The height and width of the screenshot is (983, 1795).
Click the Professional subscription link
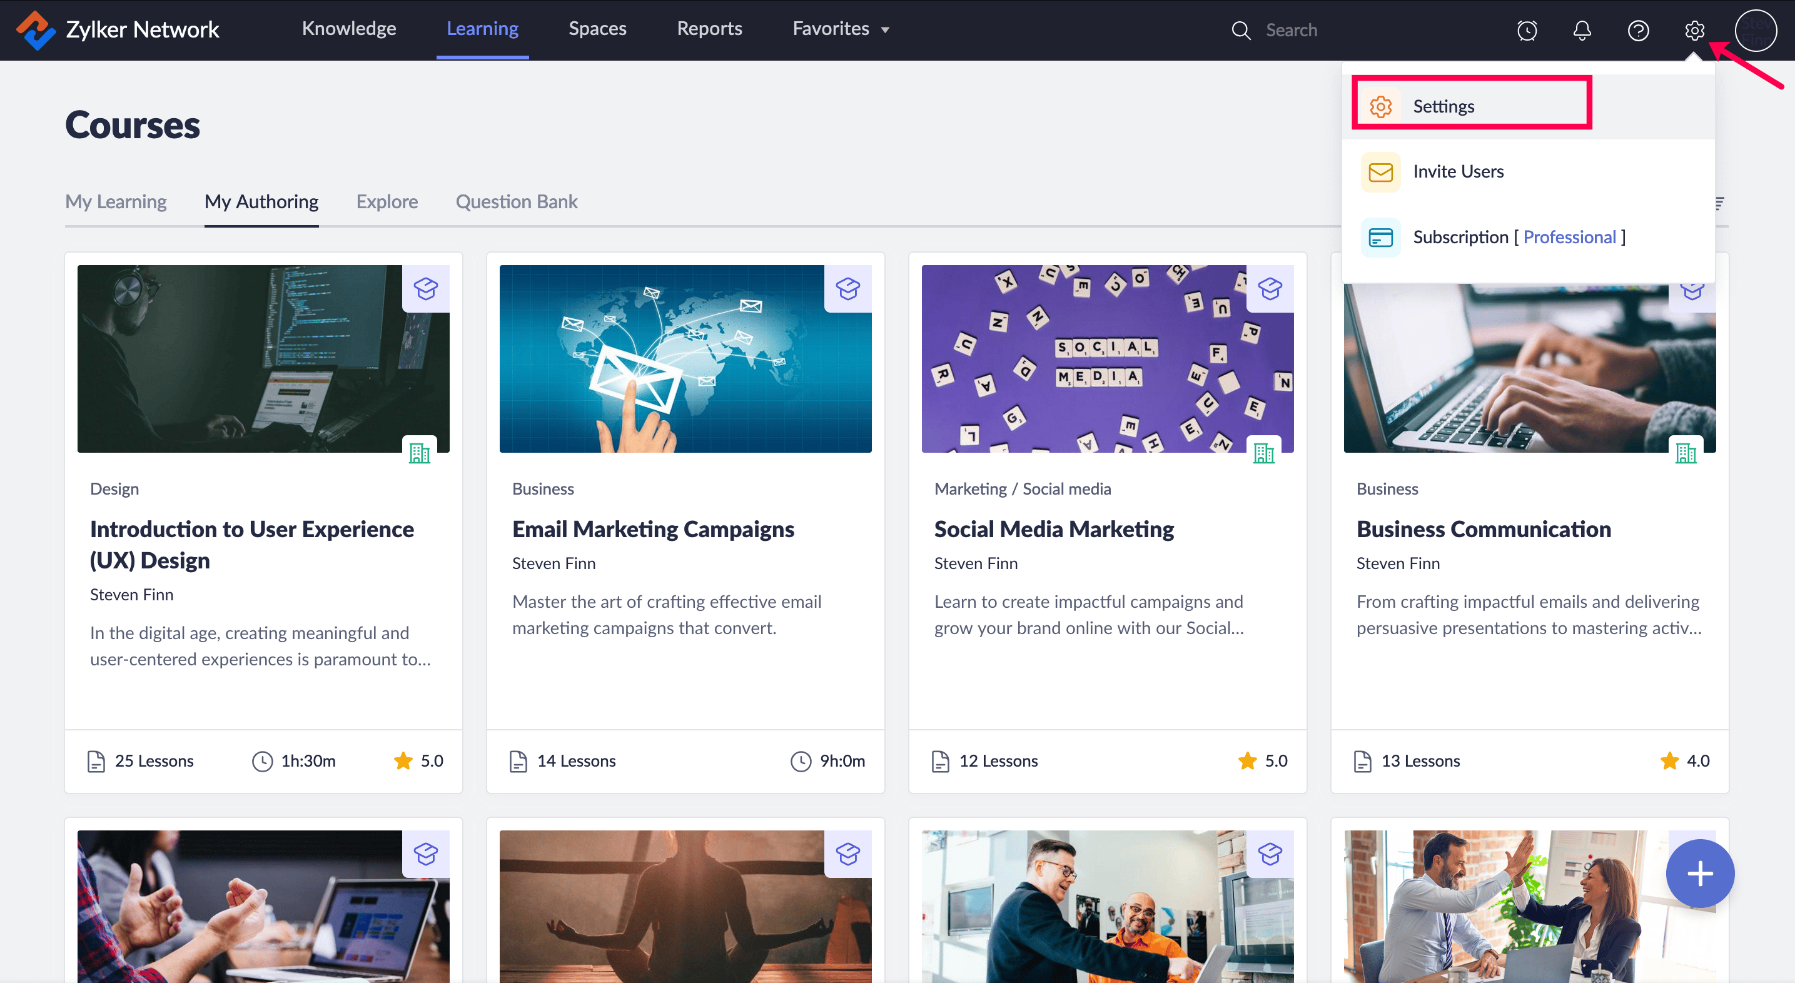(1569, 237)
